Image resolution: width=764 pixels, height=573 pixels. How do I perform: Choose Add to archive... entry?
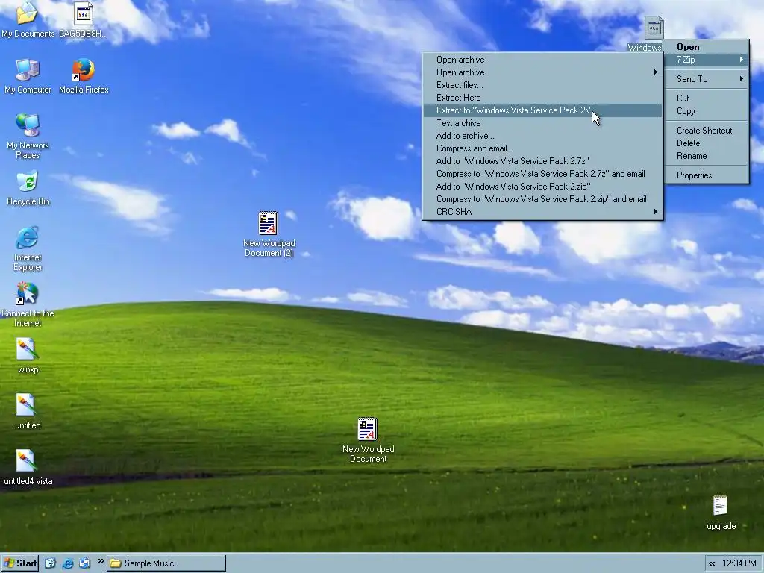point(542,136)
